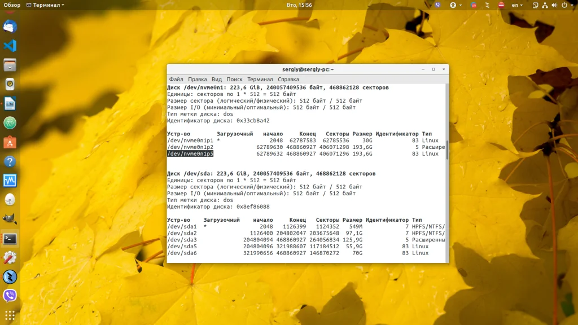
Task: Close the terminal window
Action: coord(444,69)
